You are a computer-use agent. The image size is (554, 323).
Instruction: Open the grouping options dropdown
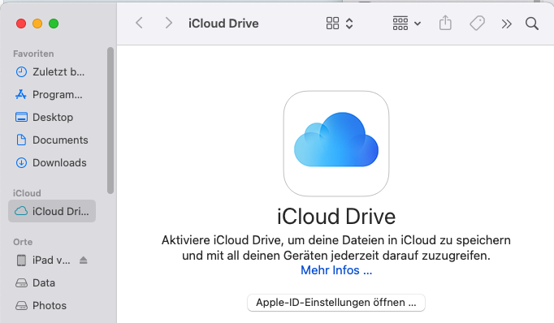(x=418, y=24)
